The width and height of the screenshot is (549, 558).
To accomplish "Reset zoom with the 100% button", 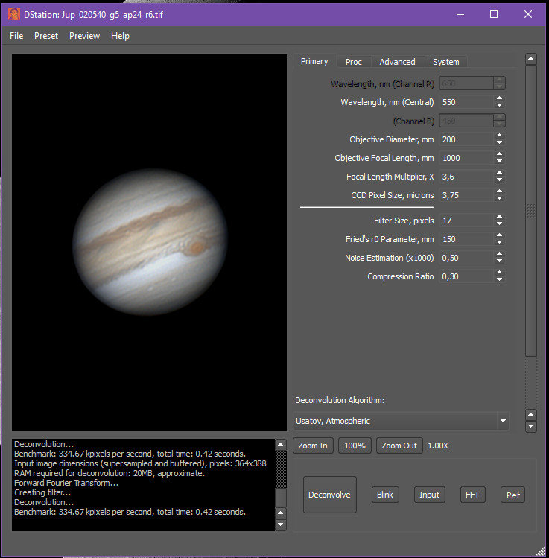I will point(355,446).
